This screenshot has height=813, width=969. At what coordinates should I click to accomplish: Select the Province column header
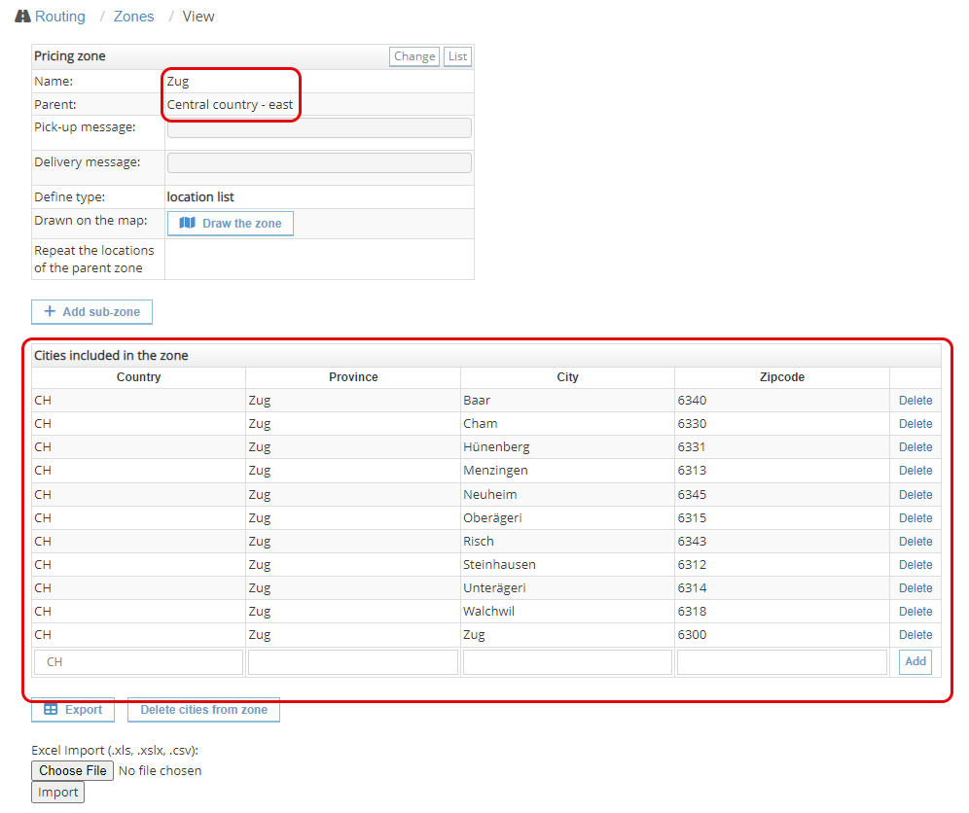[x=353, y=377]
